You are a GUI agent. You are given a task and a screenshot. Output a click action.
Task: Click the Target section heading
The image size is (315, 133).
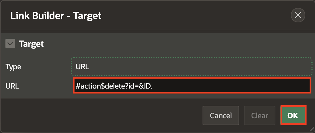(31, 44)
